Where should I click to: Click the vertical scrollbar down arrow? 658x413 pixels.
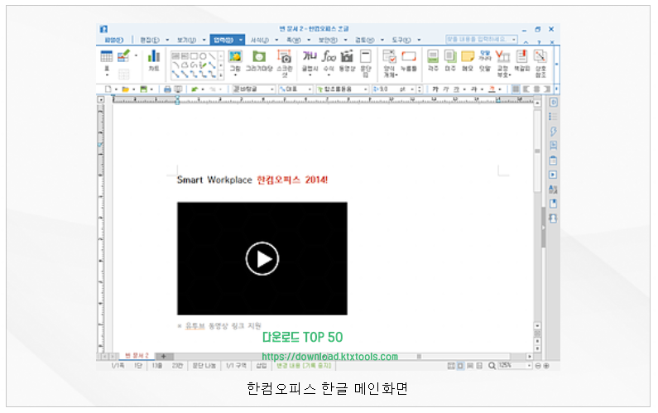tap(536, 325)
